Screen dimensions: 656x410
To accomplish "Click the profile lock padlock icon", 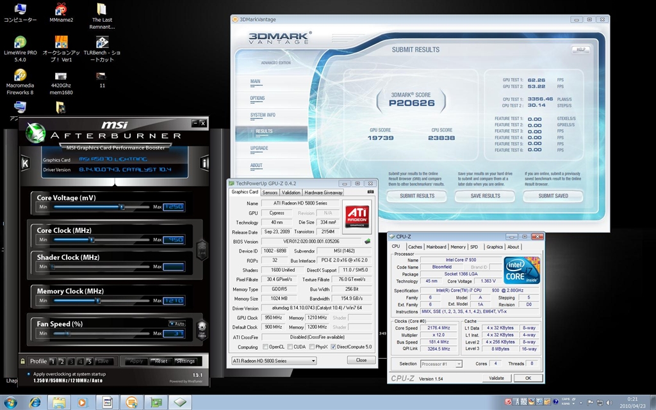I will click(22, 361).
